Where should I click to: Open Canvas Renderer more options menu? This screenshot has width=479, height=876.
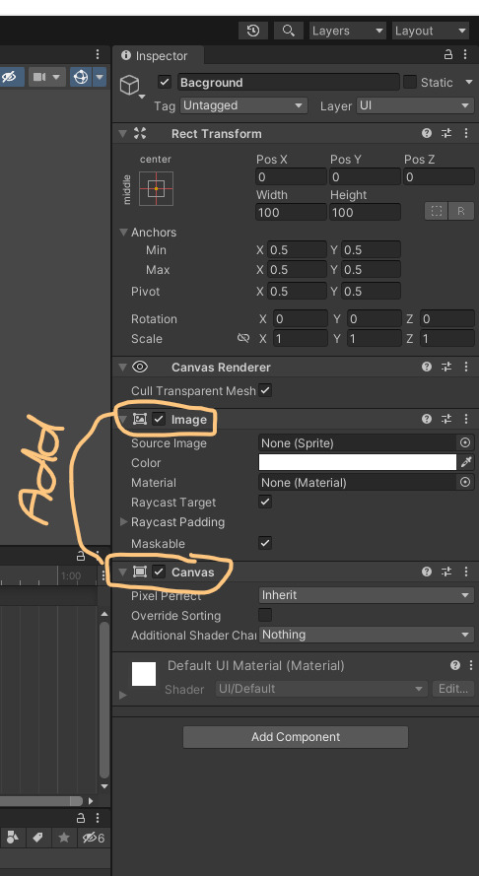(x=466, y=367)
